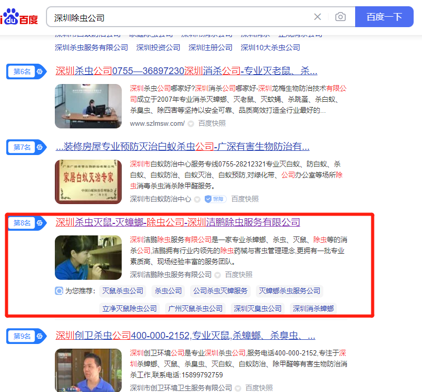Open 百度快照 for 深圳市白蚁防治中心 result
This screenshot has height=392, width=422.
pyautogui.click(x=245, y=199)
